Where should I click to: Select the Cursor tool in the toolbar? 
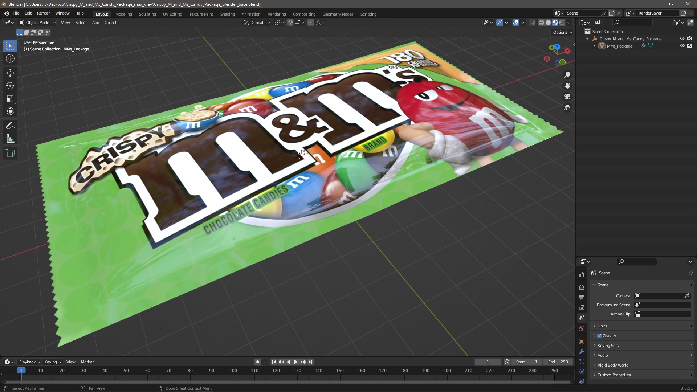tap(10, 58)
